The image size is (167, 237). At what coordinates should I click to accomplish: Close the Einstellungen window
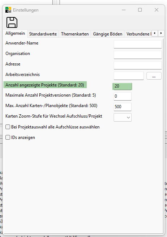pyautogui.click(x=157, y=10)
